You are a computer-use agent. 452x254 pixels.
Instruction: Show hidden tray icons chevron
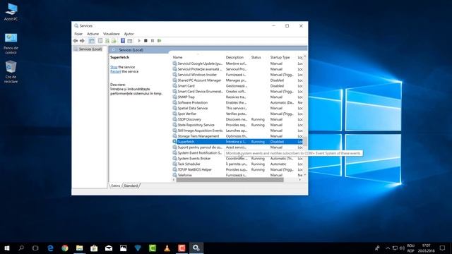pos(388,248)
